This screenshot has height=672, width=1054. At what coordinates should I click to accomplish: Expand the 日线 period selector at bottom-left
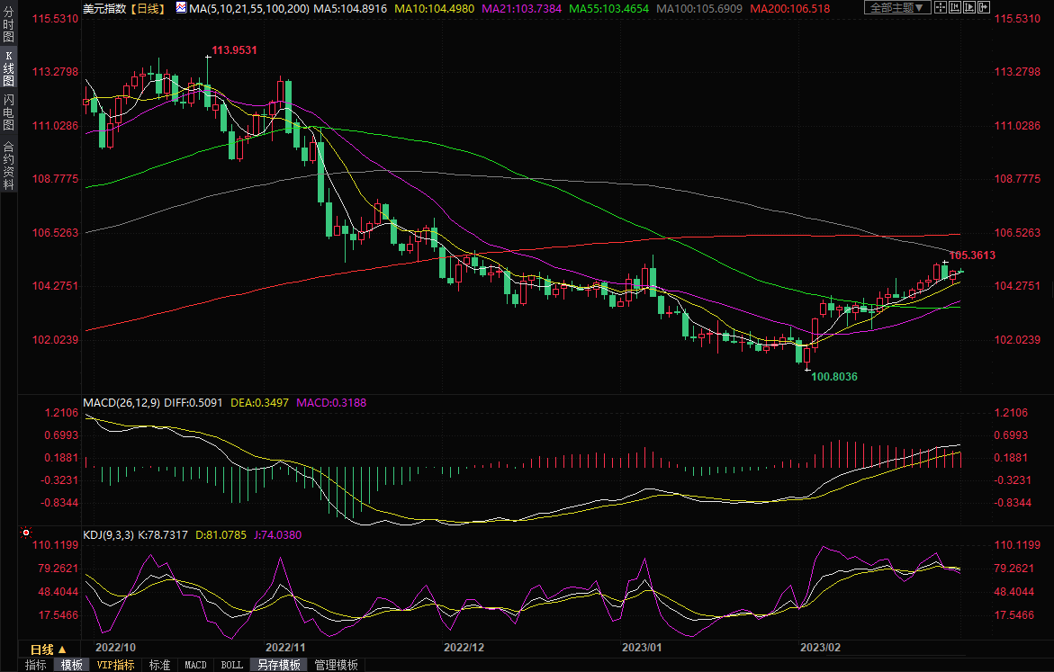48,650
